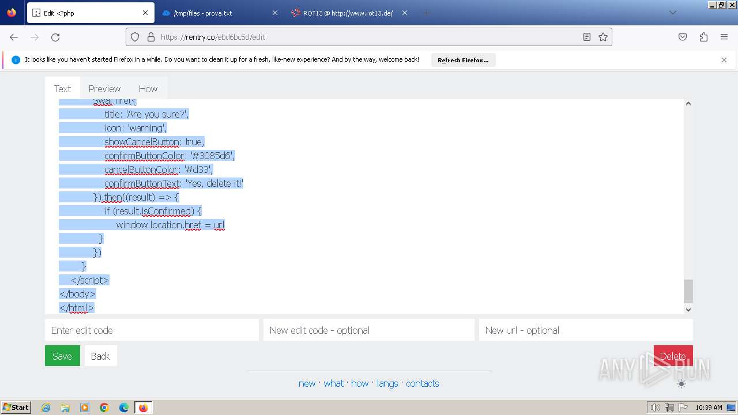
Task: Bookmark this page with the star icon
Action: 603,37
